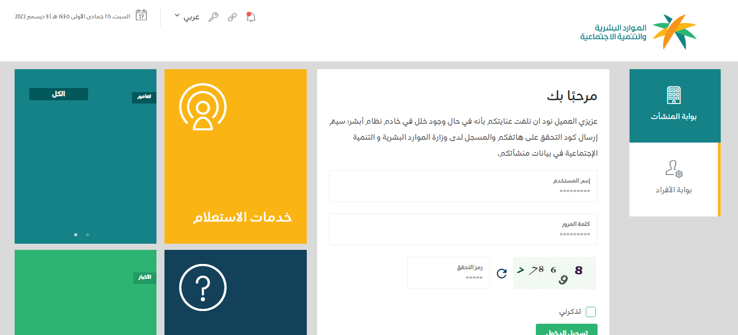The width and height of the screenshot is (738, 335).
Task: Click the green news tile
Action: (85, 292)
